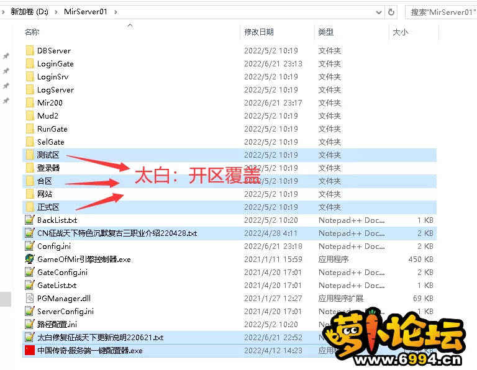Click the SelGate folder icon
The image size is (477, 370).
(30, 142)
